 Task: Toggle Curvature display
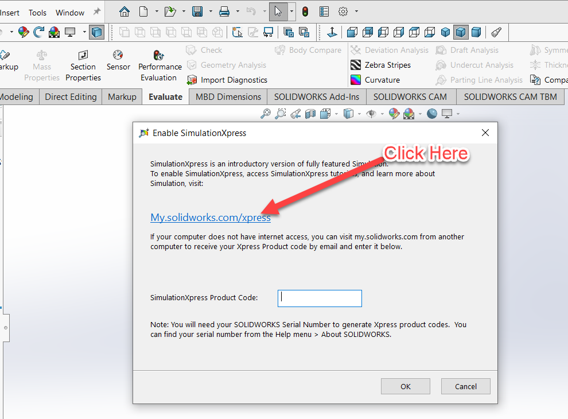[375, 80]
